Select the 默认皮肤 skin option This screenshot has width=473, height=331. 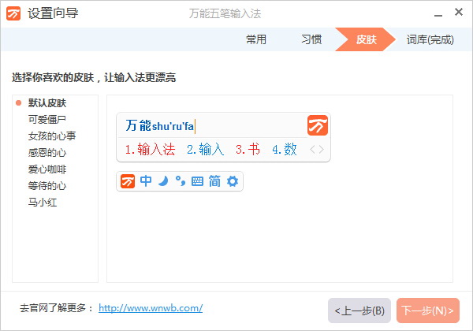click(x=47, y=103)
